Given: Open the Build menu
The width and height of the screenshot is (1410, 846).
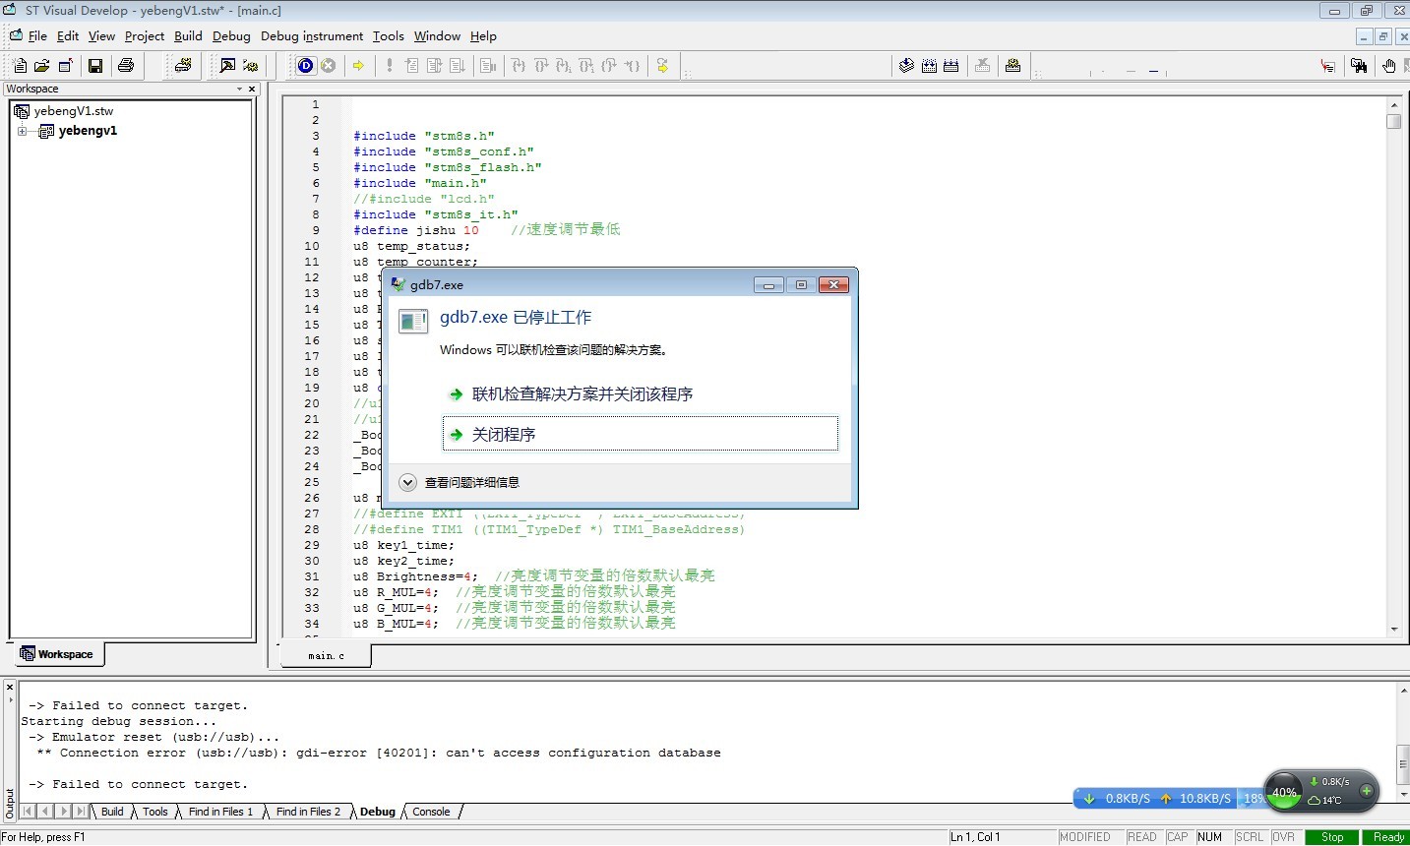Looking at the screenshot, I should click(188, 36).
